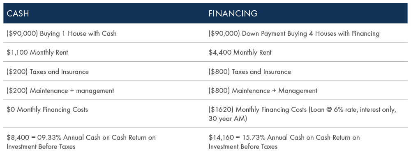Click the CASH column header
This screenshot has height=162, width=411.
tap(104, 14)
